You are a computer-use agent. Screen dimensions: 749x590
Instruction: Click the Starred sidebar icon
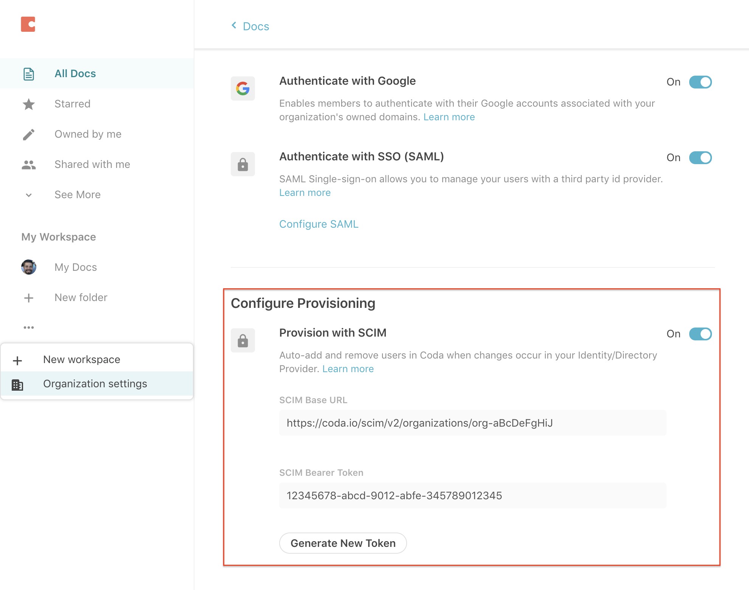[x=29, y=104]
